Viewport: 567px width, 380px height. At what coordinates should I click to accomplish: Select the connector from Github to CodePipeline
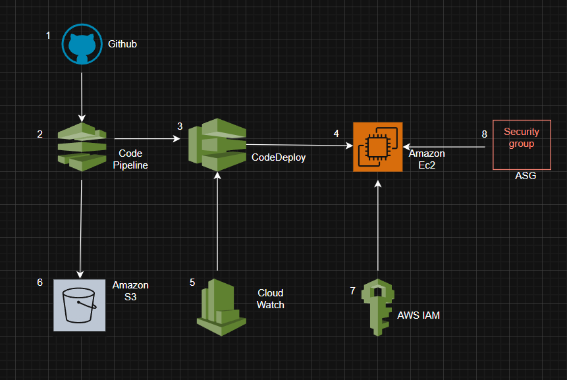[x=82, y=97]
